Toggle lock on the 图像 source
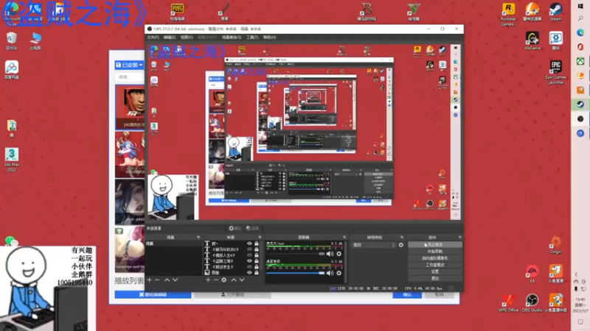Screen dimensions: 590x331 tap(257, 272)
